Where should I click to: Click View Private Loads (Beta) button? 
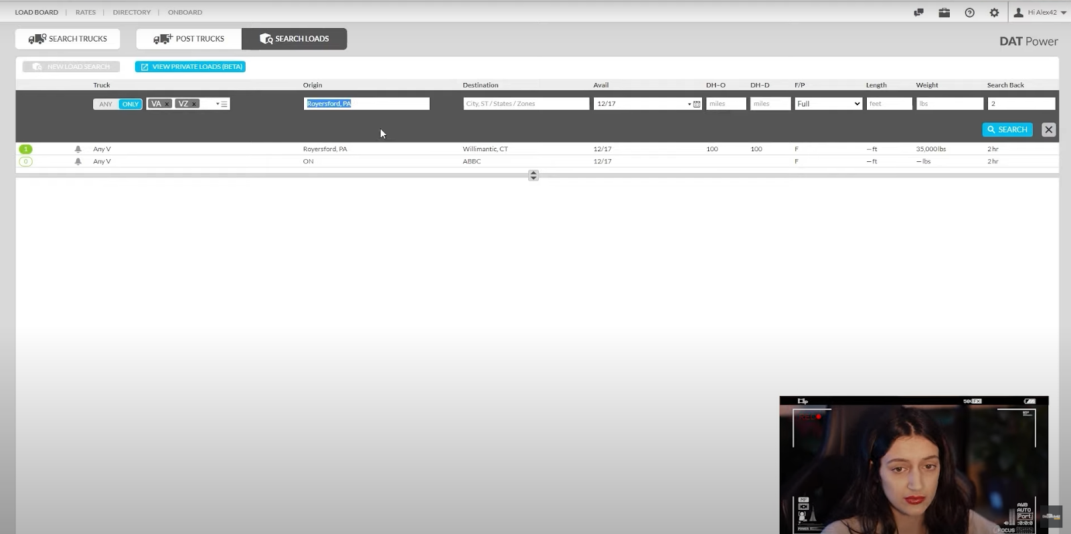click(x=190, y=67)
